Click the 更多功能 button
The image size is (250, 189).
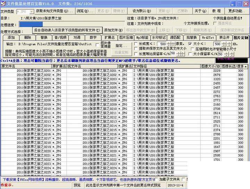point(236,11)
